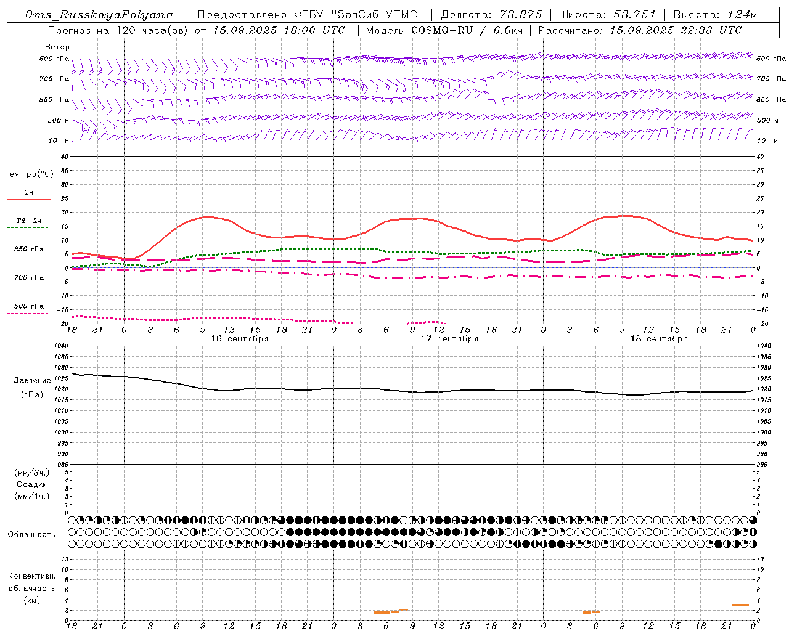The height and width of the screenshot is (631, 789).
Task: Click the orange convective bar on 18 сентября morning
Action: coord(592,611)
